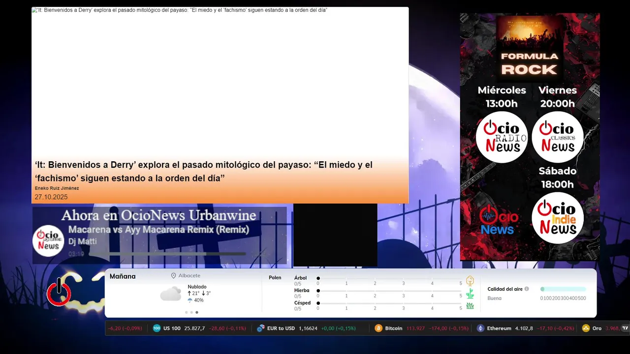Select the first weather carousel dot
This screenshot has width=630, height=354.
(187, 312)
